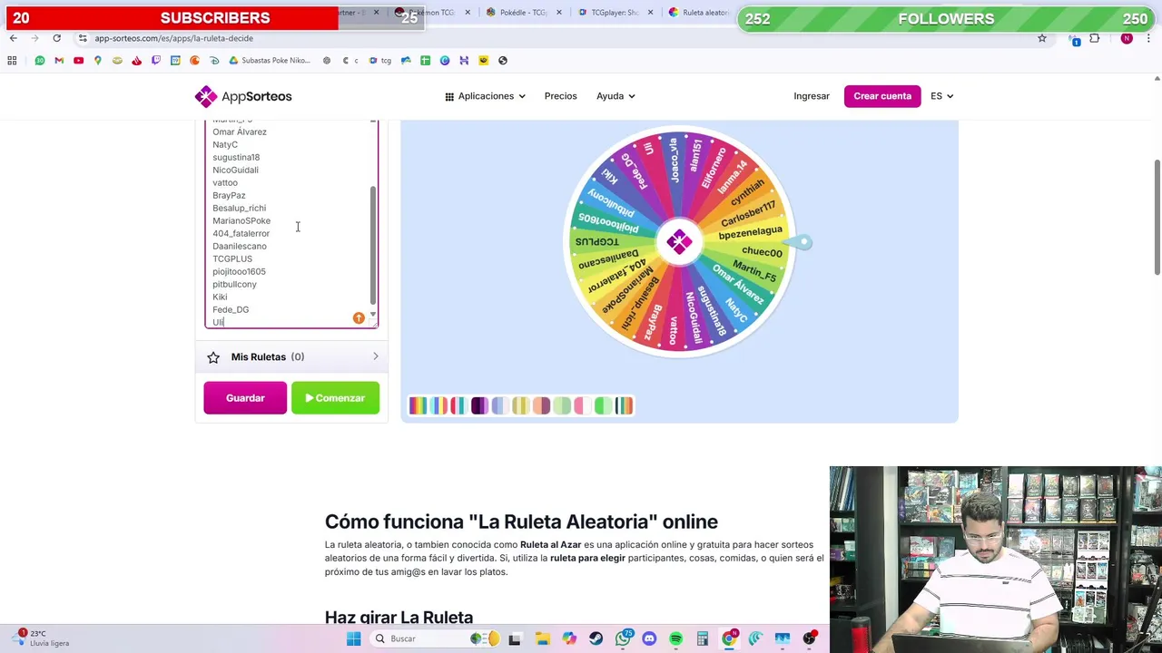
Task: Click the Omar Álvarez name entry
Action: 240,132
